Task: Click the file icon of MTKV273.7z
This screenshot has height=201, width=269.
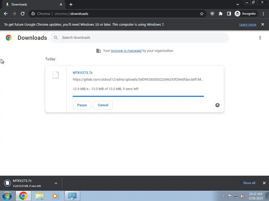Action: click(x=56, y=75)
